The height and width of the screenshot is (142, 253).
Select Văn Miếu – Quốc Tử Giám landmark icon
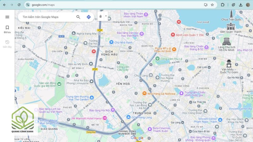tap(229, 63)
